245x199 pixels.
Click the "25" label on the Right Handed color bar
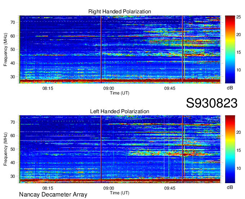(x=239, y=17)
